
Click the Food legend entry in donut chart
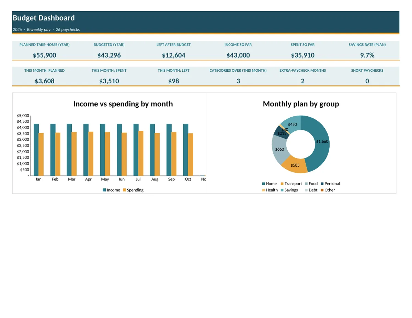pyautogui.click(x=311, y=184)
